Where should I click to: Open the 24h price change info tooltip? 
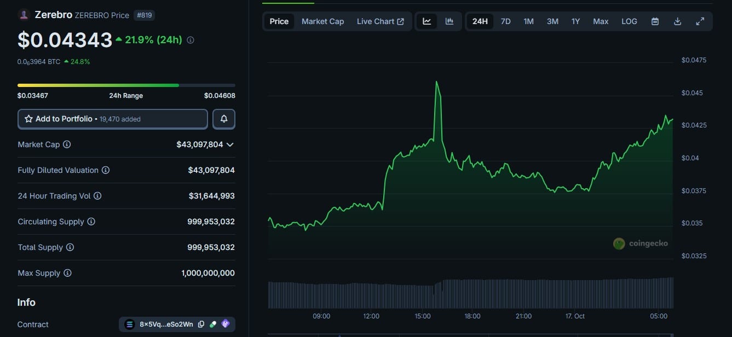coord(189,39)
